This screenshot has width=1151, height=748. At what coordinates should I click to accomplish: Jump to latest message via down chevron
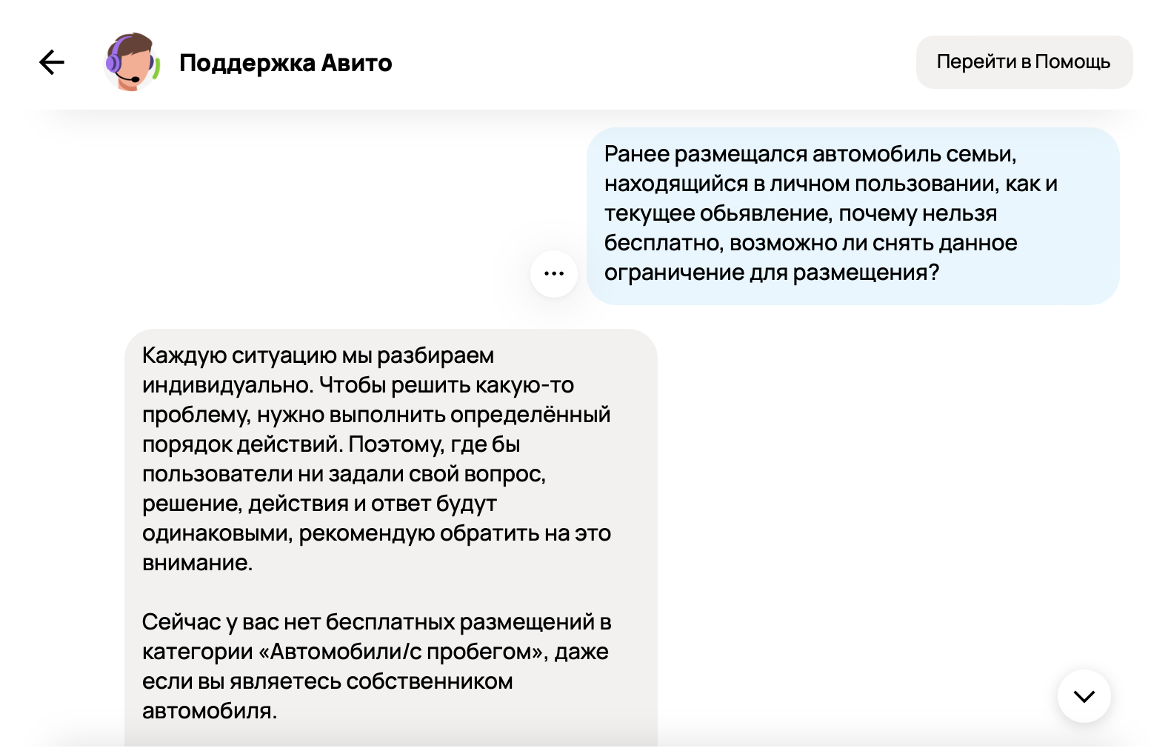(1084, 696)
